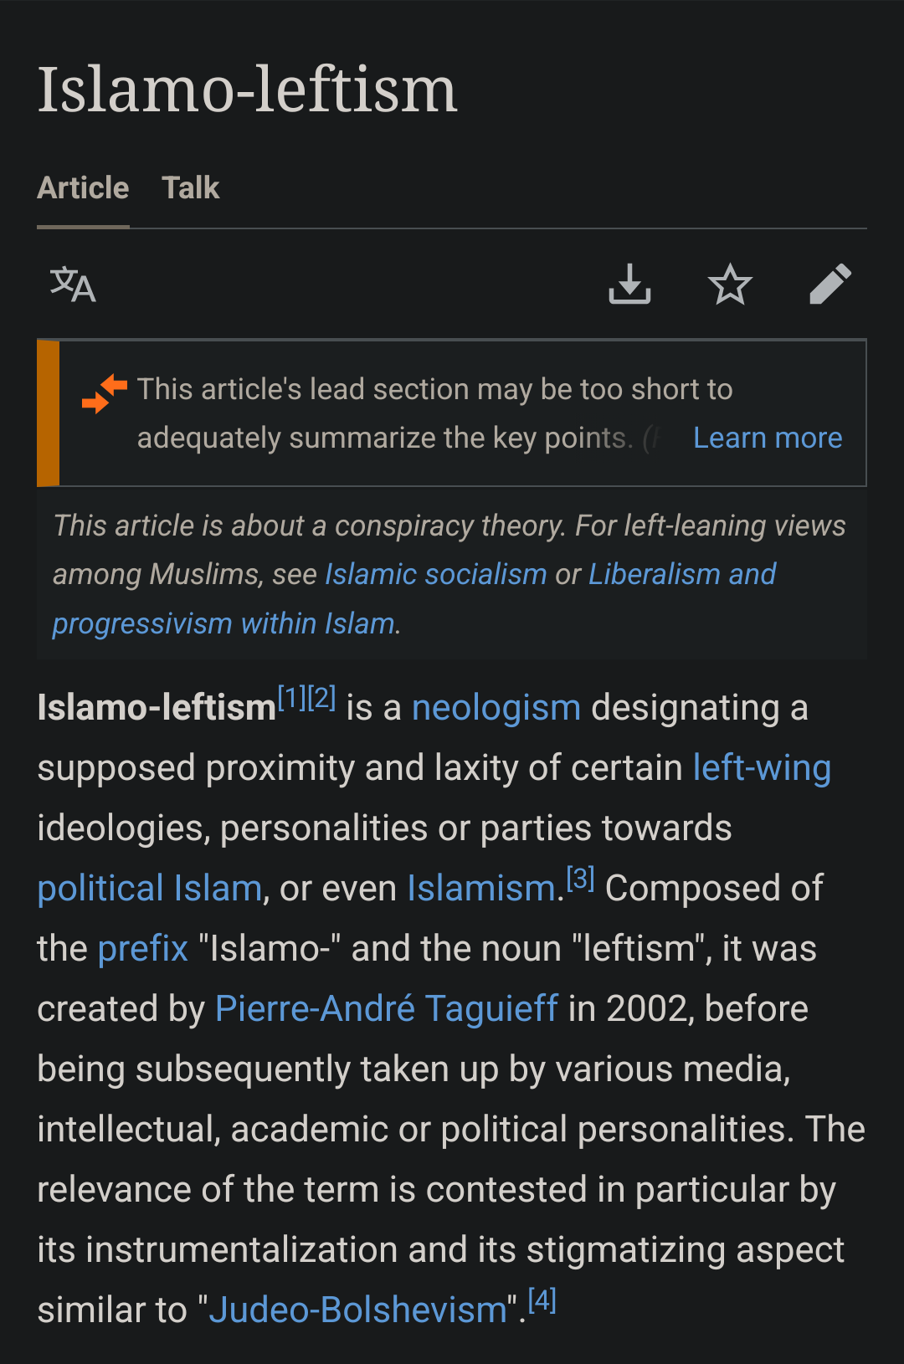Image resolution: width=904 pixels, height=1364 pixels.
Task: Tap citation reference [4]
Action: tap(542, 1300)
